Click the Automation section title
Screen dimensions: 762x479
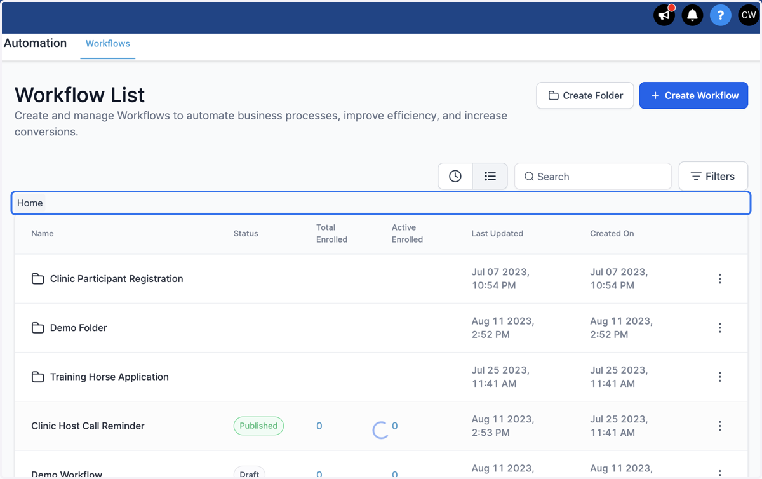pyautogui.click(x=35, y=43)
